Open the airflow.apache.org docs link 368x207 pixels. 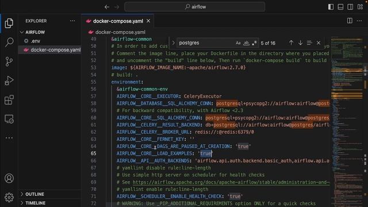231,182
